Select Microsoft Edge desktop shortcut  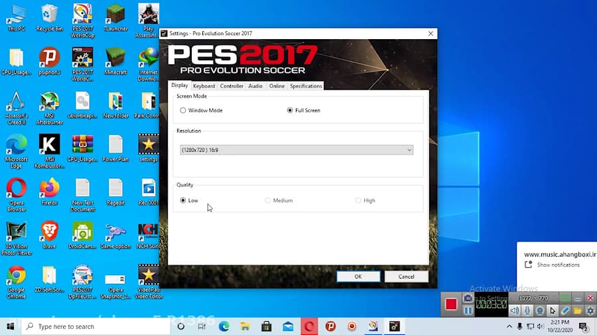point(17,151)
